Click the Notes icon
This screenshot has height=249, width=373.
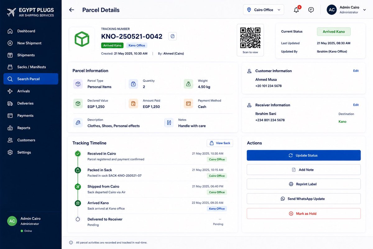point(169,123)
